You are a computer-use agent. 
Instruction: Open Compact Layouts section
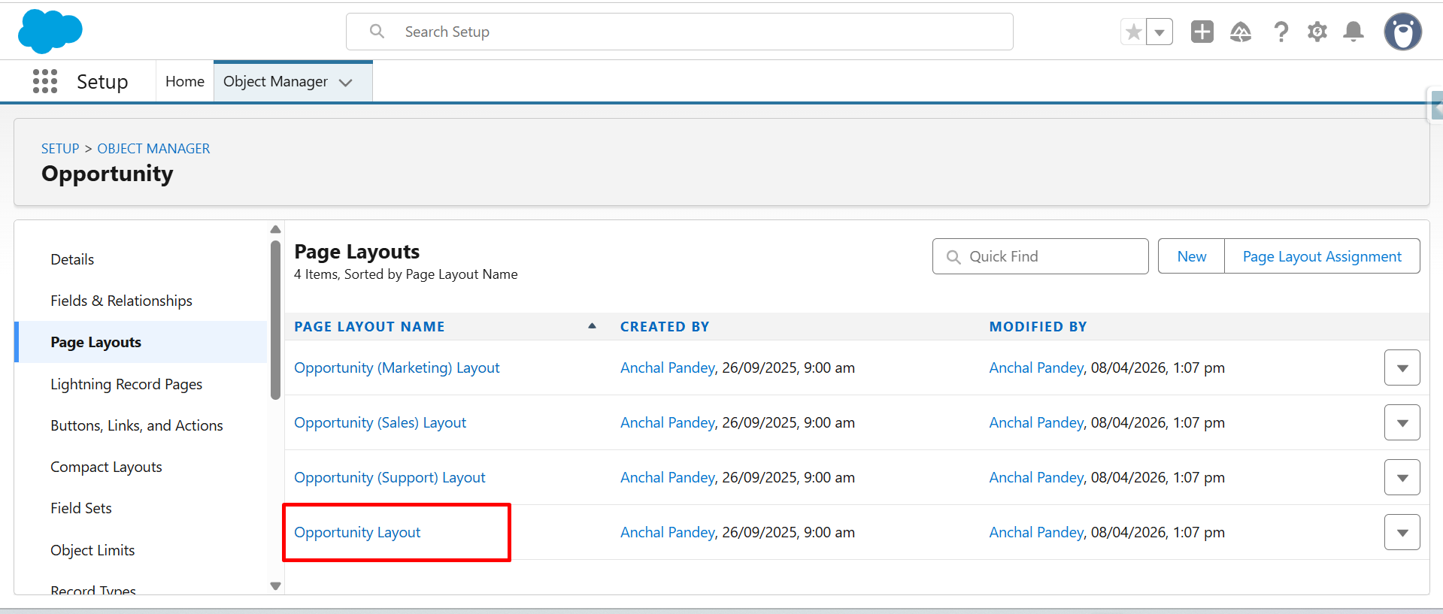pos(106,467)
